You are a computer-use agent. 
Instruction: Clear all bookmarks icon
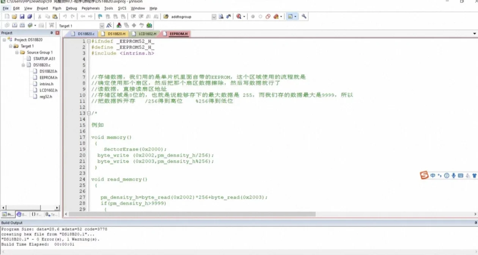tap(123, 17)
